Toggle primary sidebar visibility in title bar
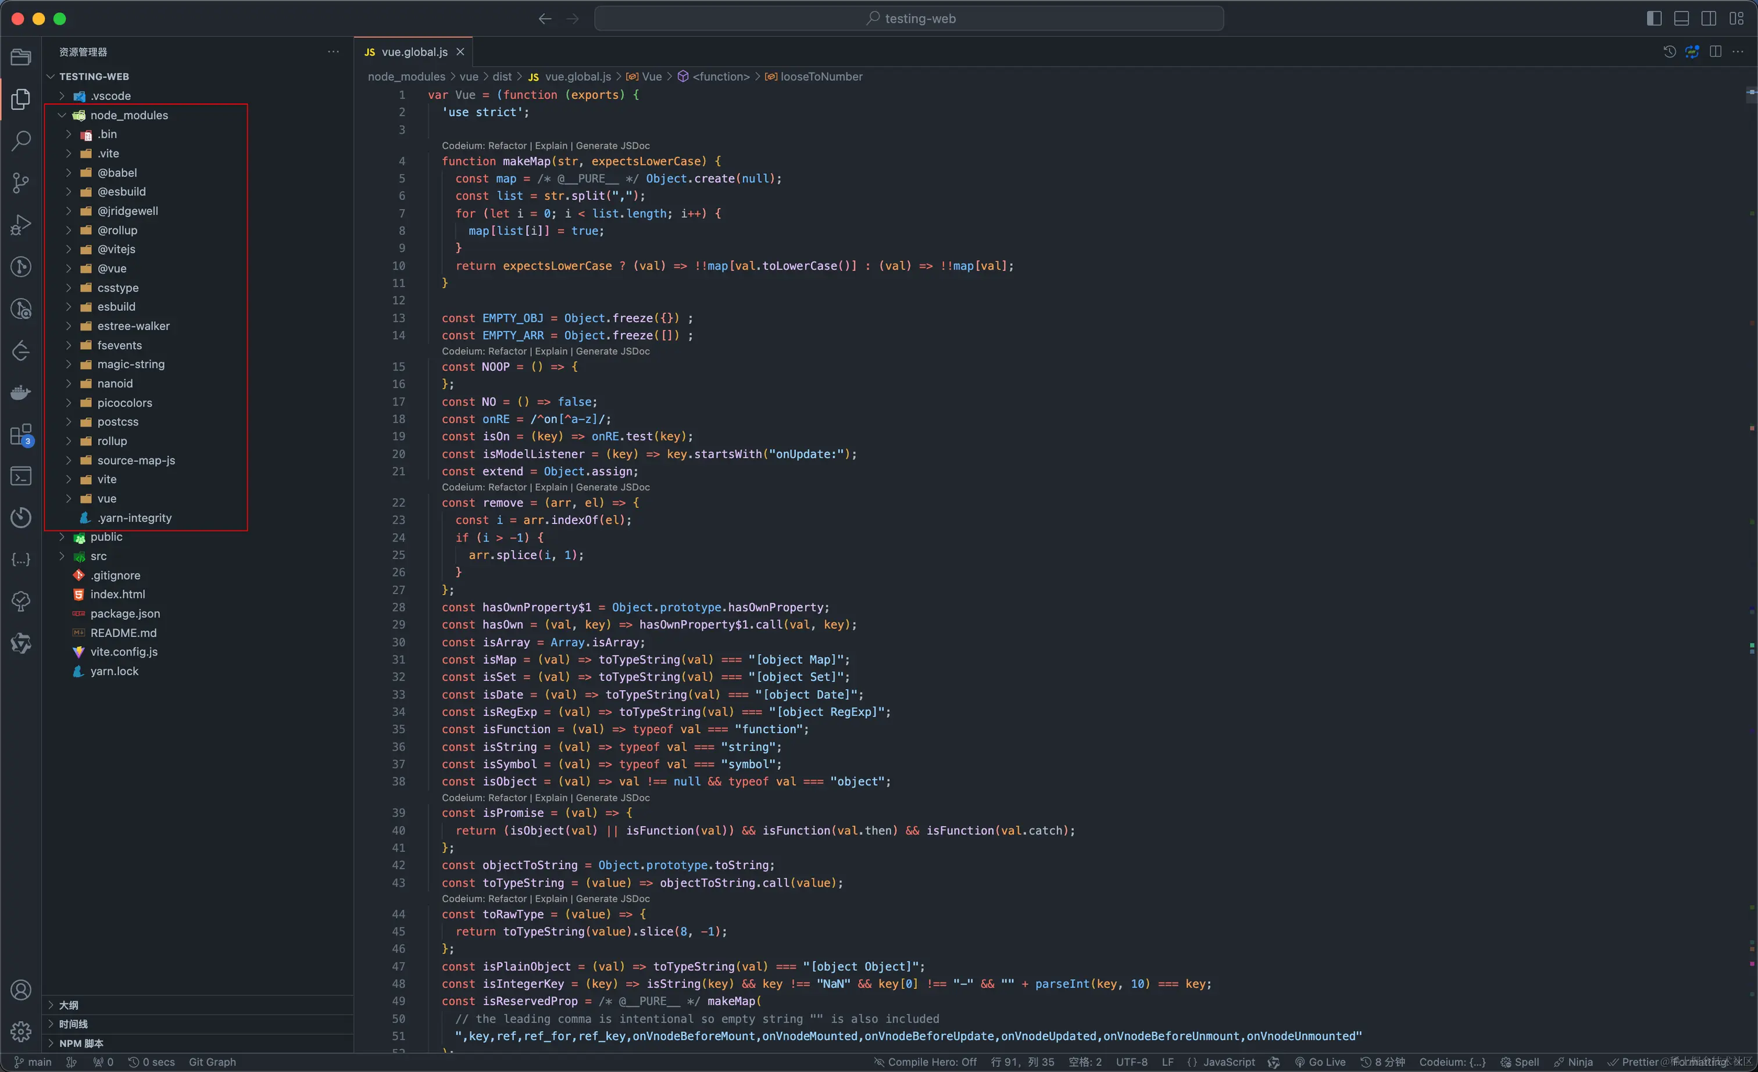 1653,19
